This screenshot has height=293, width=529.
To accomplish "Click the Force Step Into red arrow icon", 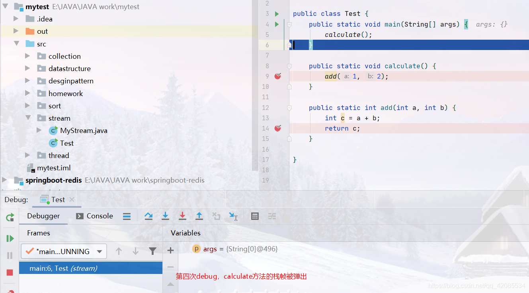I will (182, 216).
